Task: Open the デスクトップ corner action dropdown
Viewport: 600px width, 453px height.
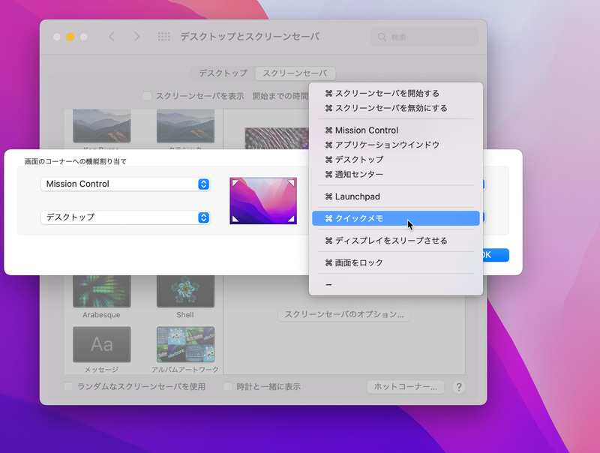Action: point(124,217)
